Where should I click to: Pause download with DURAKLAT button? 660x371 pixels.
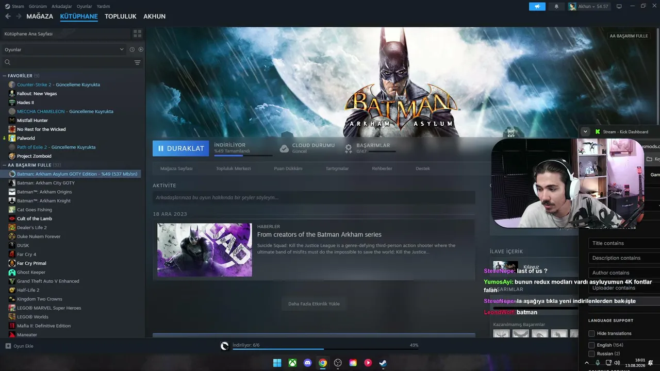coord(181,148)
